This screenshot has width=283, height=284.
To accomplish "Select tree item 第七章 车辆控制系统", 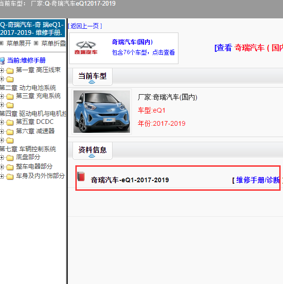I will [28, 149].
